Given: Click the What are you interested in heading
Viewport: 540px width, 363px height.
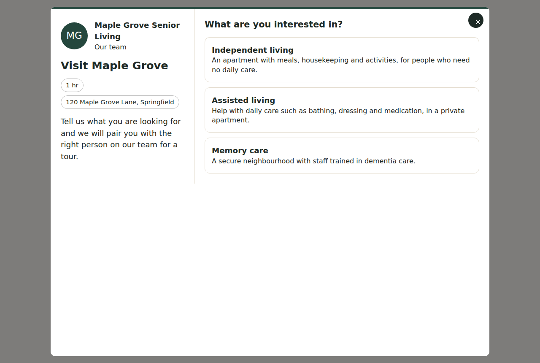Looking at the screenshot, I should click(273, 24).
